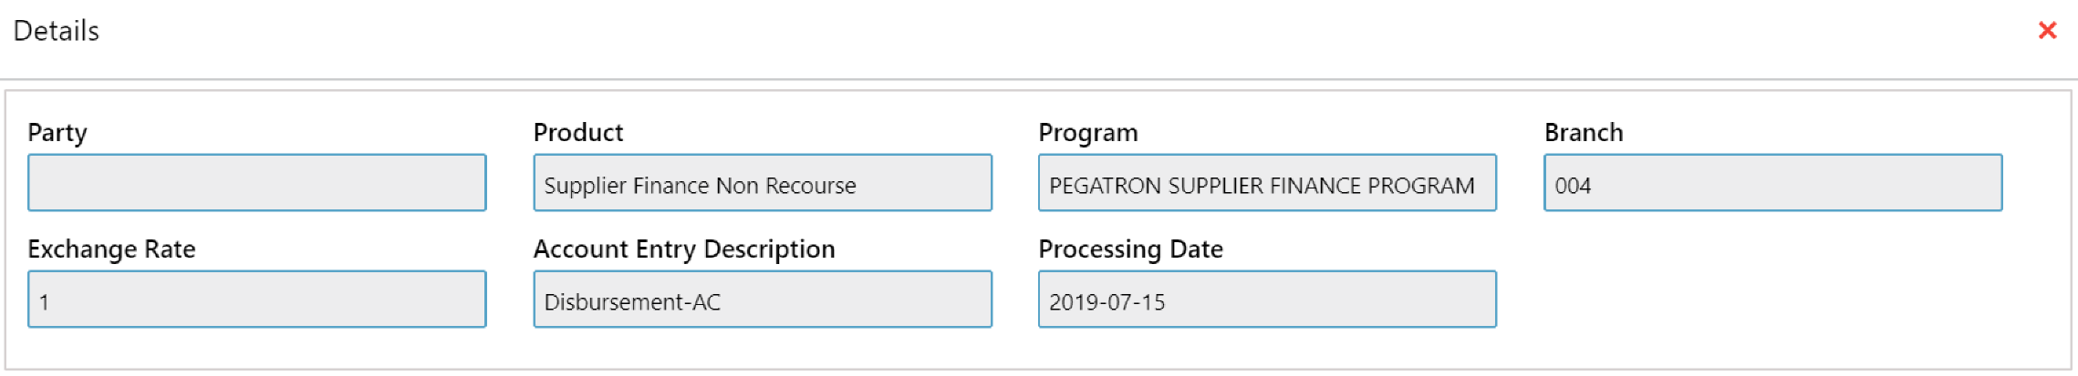Click the Account Entry Description label
This screenshot has height=376, width=2078.
point(684,249)
